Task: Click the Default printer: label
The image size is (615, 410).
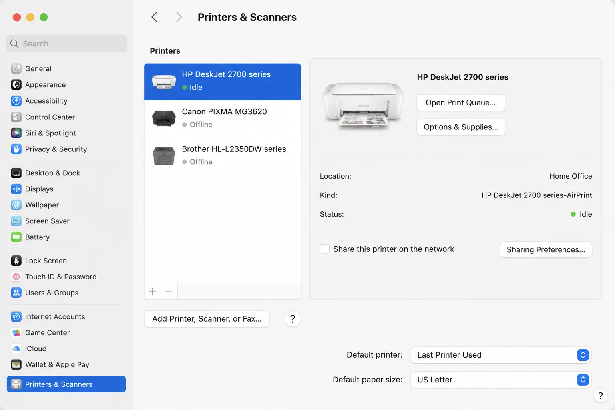Action: 374,355
